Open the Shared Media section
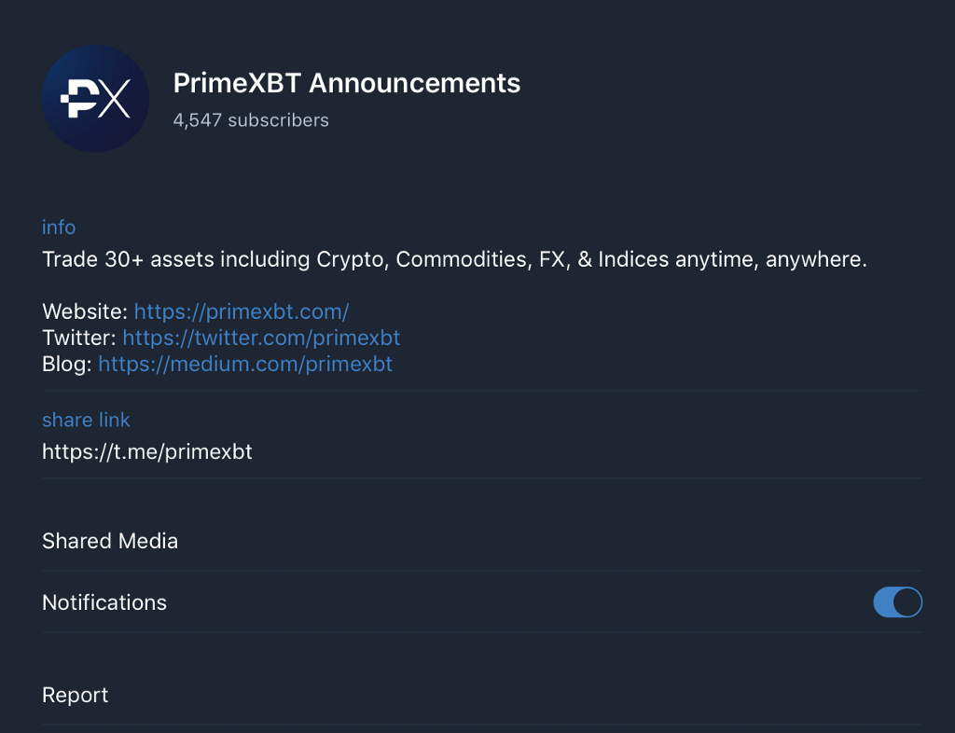This screenshot has width=955, height=733. coord(109,541)
